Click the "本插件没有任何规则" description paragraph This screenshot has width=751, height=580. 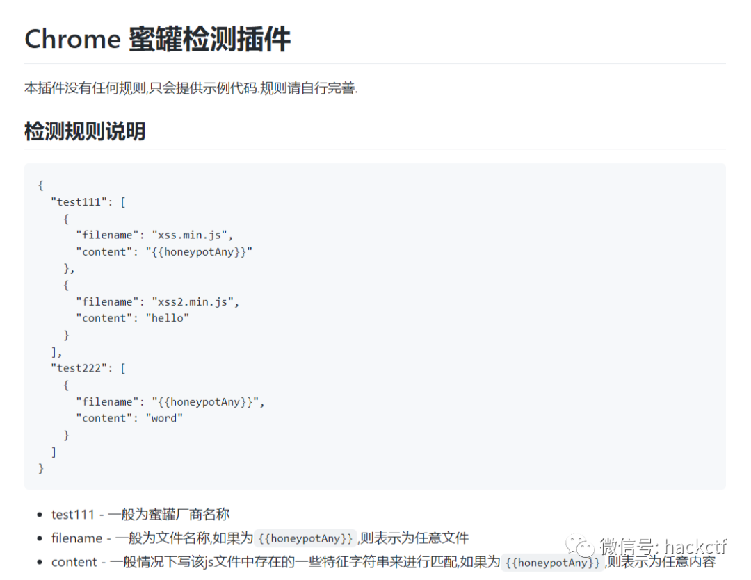[191, 88]
